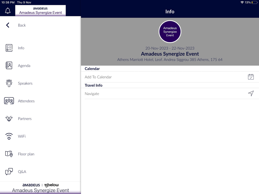The height and width of the screenshot is (194, 259).
Task: Tap the Navigate row text
Action: click(x=92, y=94)
